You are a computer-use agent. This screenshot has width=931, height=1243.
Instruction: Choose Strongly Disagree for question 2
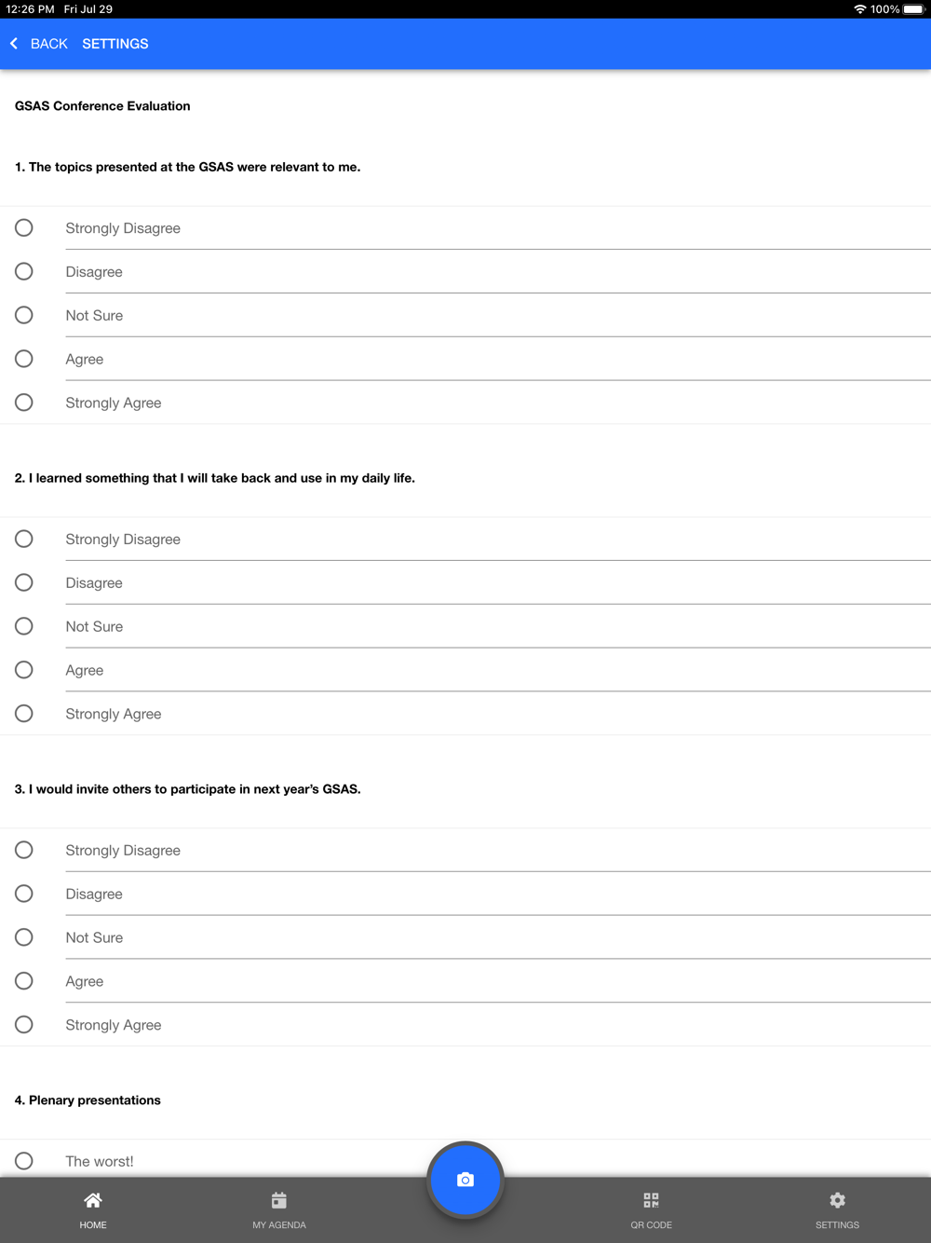tap(24, 540)
